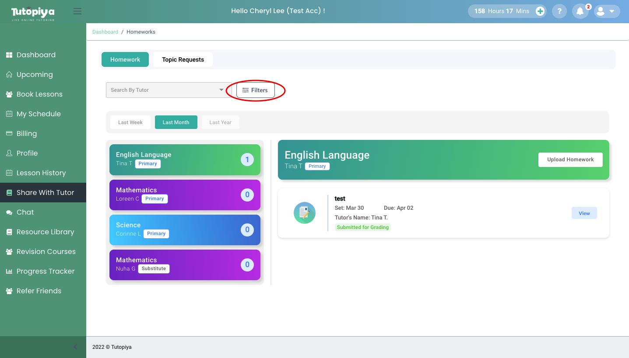Click the homework document icon for test
Screen dimensions: 629x358
(304, 213)
